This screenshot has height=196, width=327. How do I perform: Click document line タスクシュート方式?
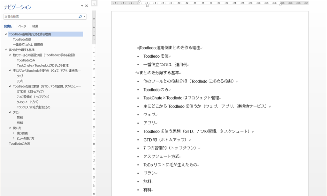point(161,156)
